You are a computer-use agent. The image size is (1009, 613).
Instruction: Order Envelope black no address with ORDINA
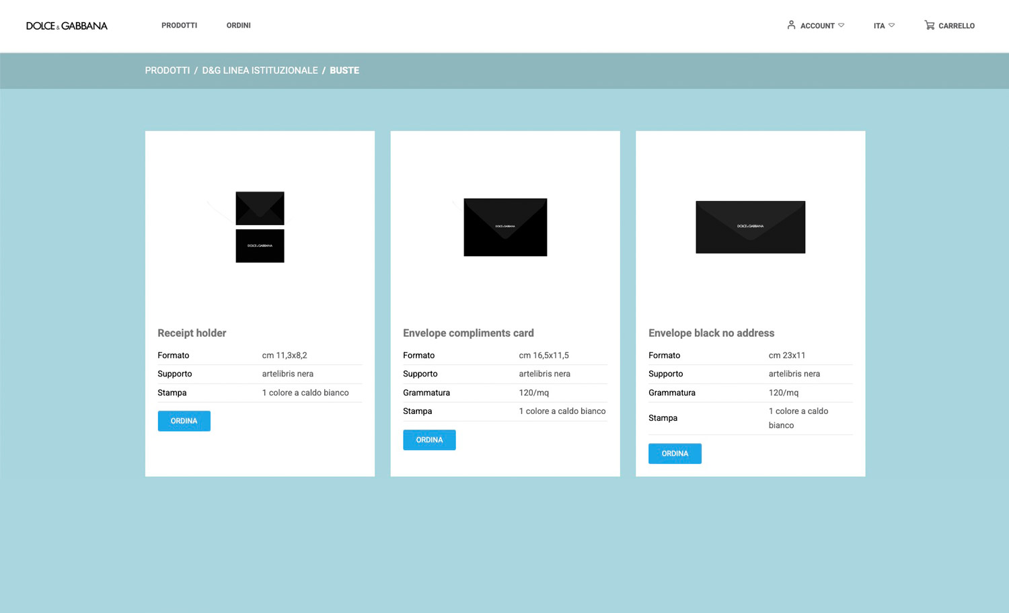(675, 454)
